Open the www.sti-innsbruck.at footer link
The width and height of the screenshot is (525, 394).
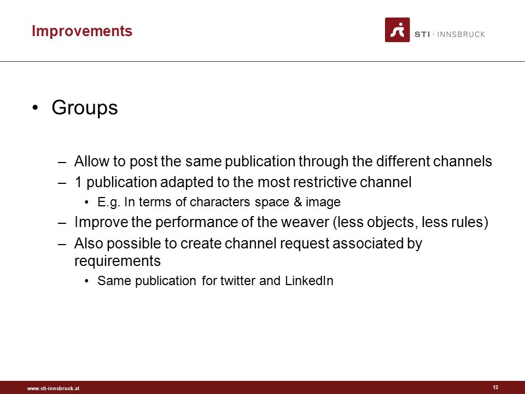53,389
